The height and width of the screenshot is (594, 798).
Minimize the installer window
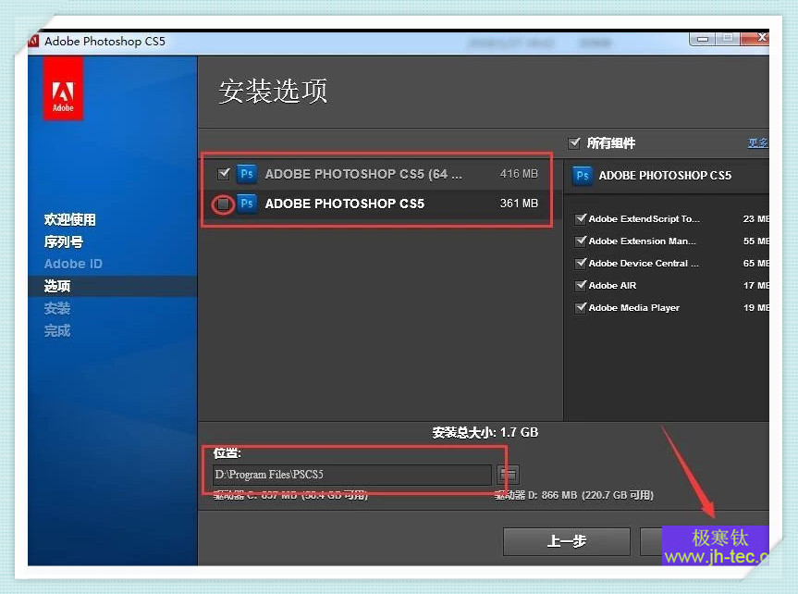pos(703,39)
